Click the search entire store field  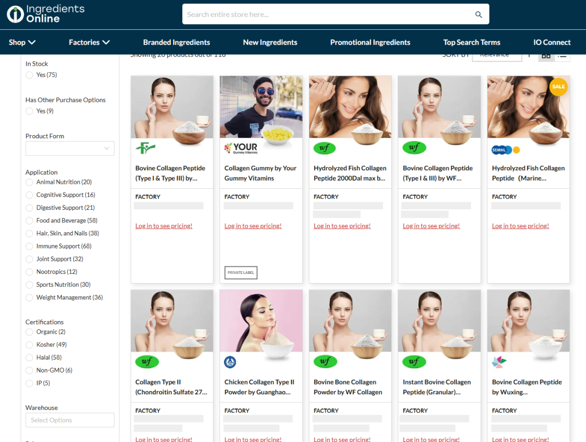(336, 14)
